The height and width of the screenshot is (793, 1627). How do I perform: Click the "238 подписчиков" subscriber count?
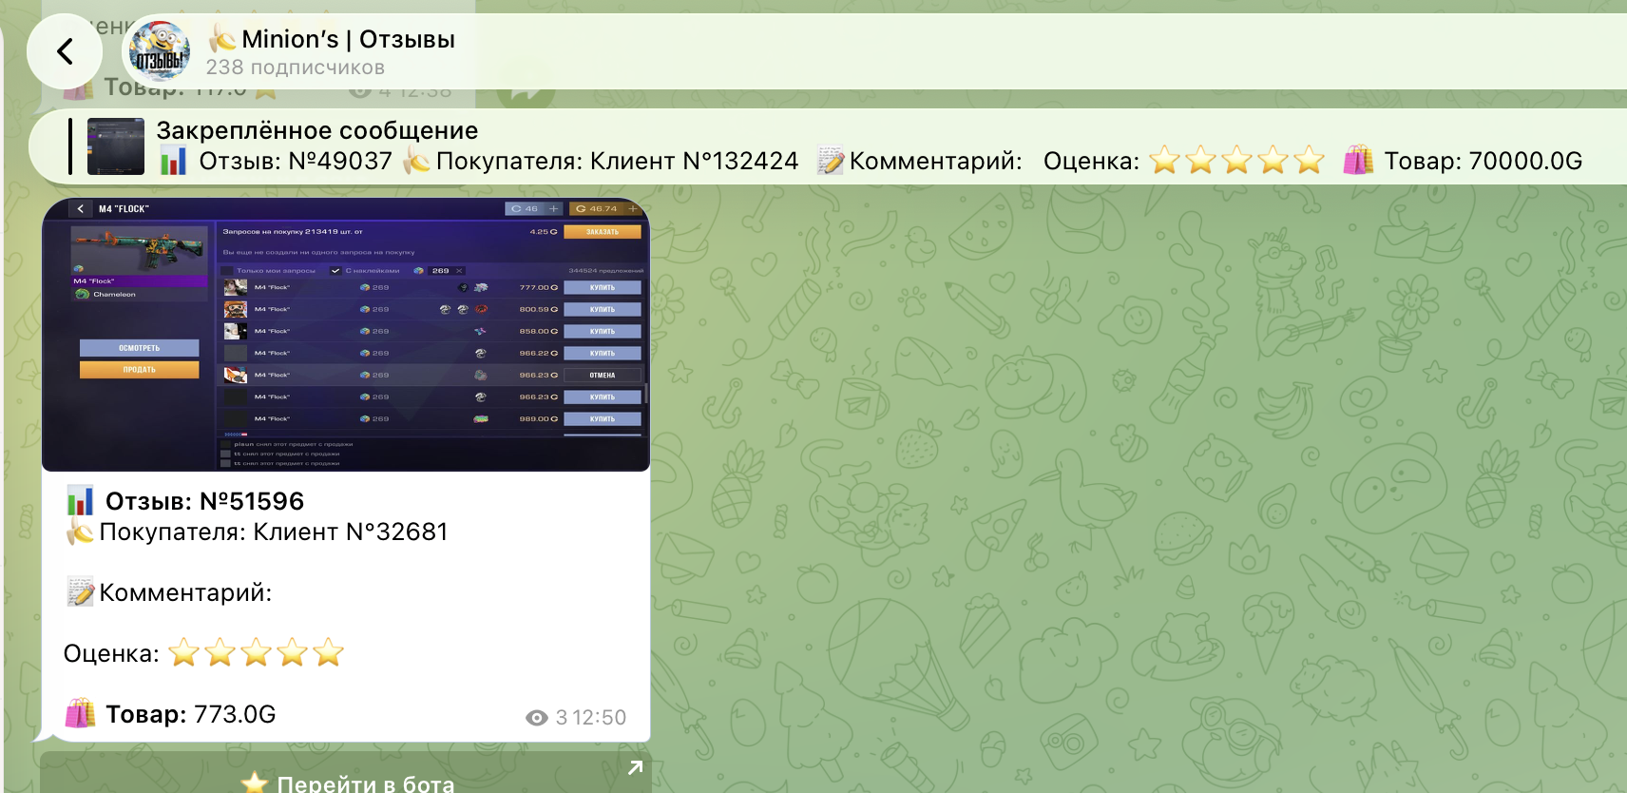296,68
